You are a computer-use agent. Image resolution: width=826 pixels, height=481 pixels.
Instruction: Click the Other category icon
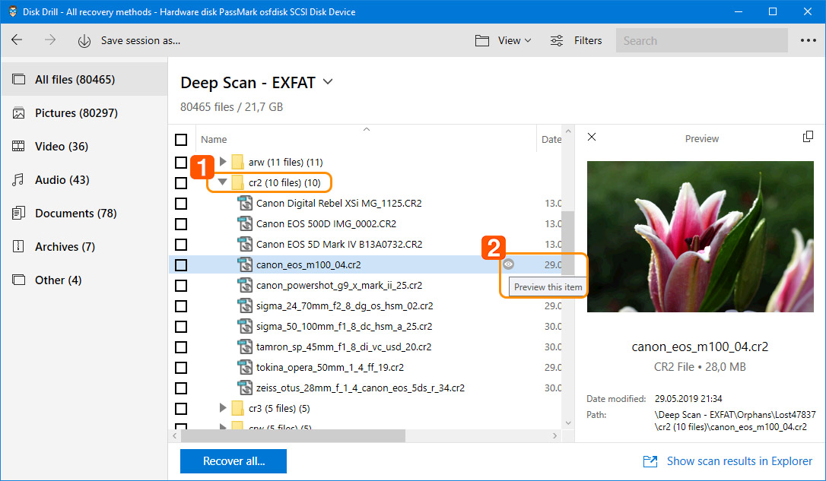click(18, 280)
